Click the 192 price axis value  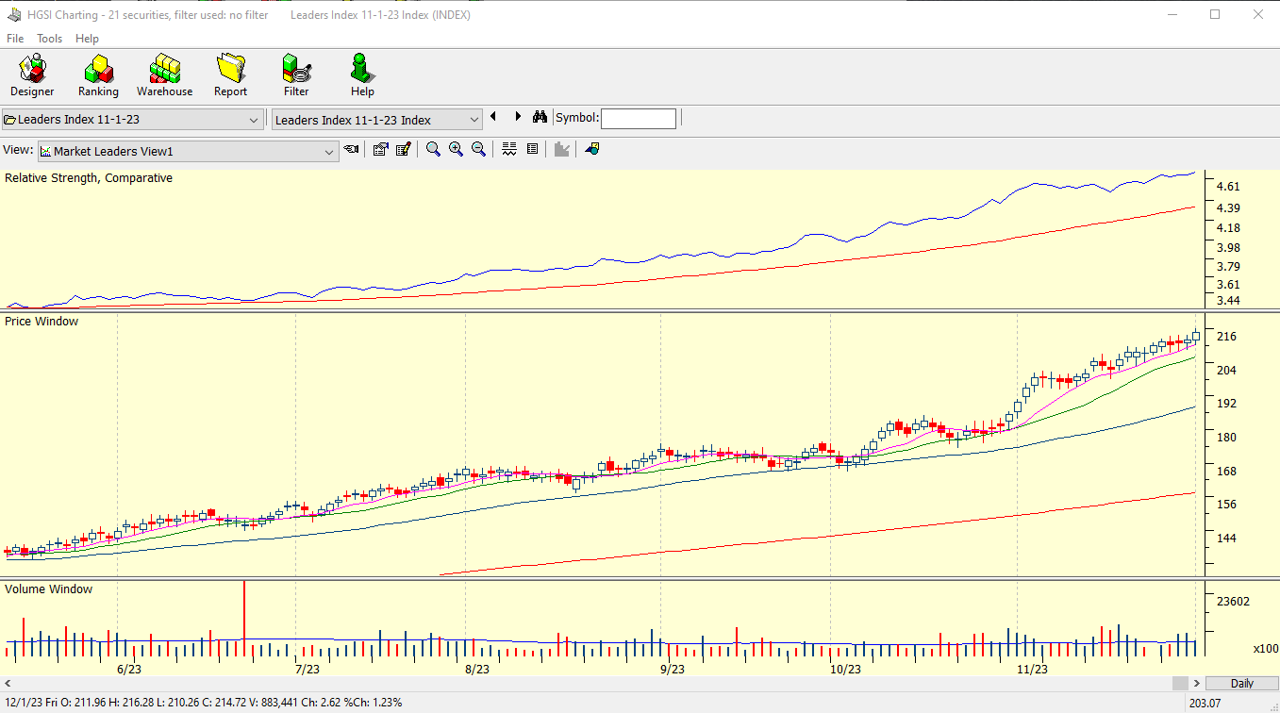coord(1226,403)
